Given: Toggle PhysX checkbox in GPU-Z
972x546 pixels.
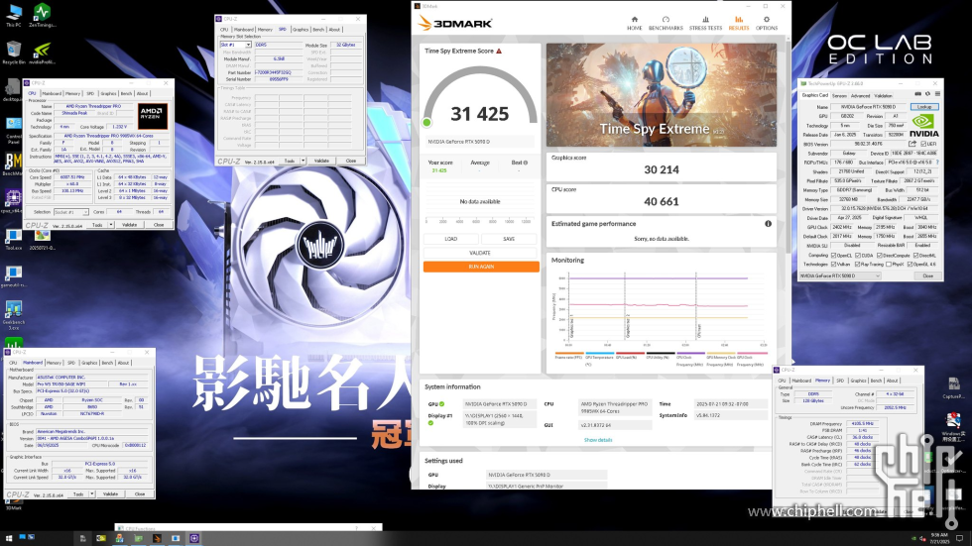Looking at the screenshot, I should 889,265.
